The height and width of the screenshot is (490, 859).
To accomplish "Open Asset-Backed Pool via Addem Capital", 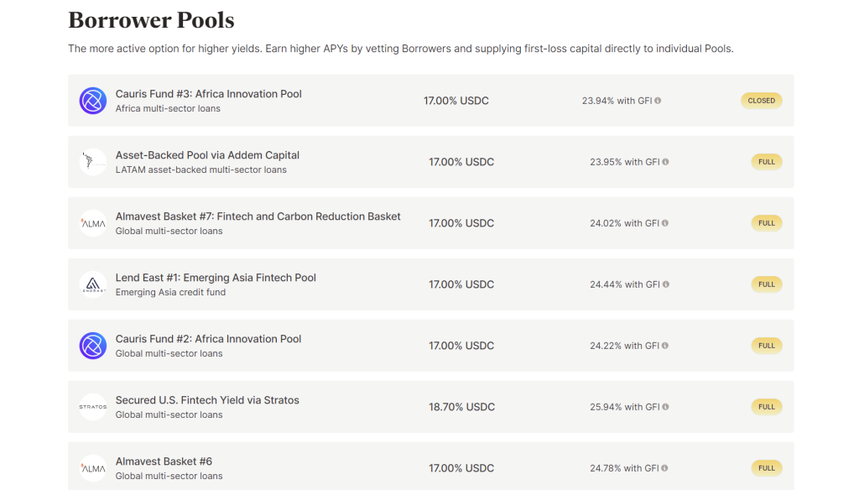I will tap(430, 162).
